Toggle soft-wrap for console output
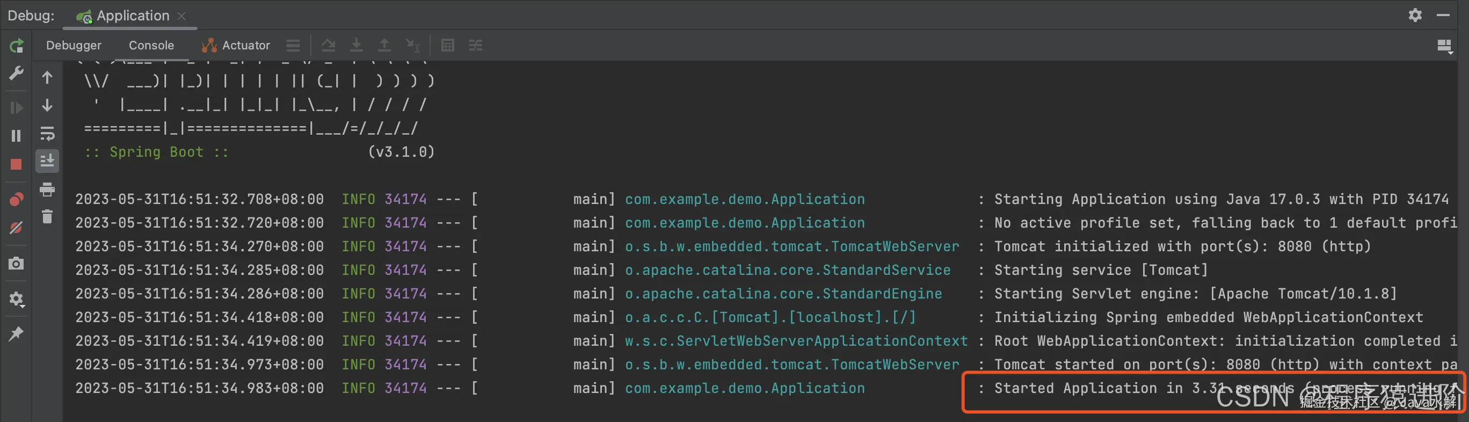 (x=47, y=134)
